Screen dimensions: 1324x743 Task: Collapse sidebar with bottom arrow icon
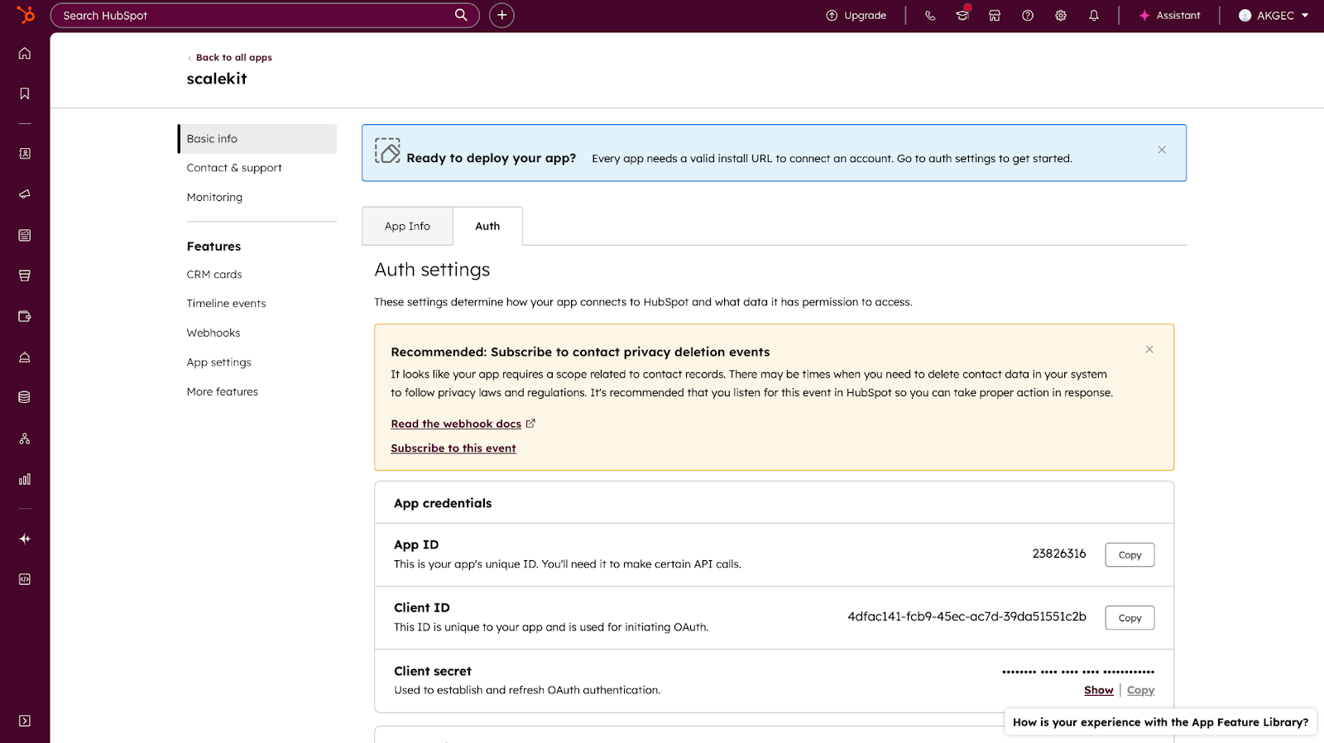pyautogui.click(x=25, y=721)
